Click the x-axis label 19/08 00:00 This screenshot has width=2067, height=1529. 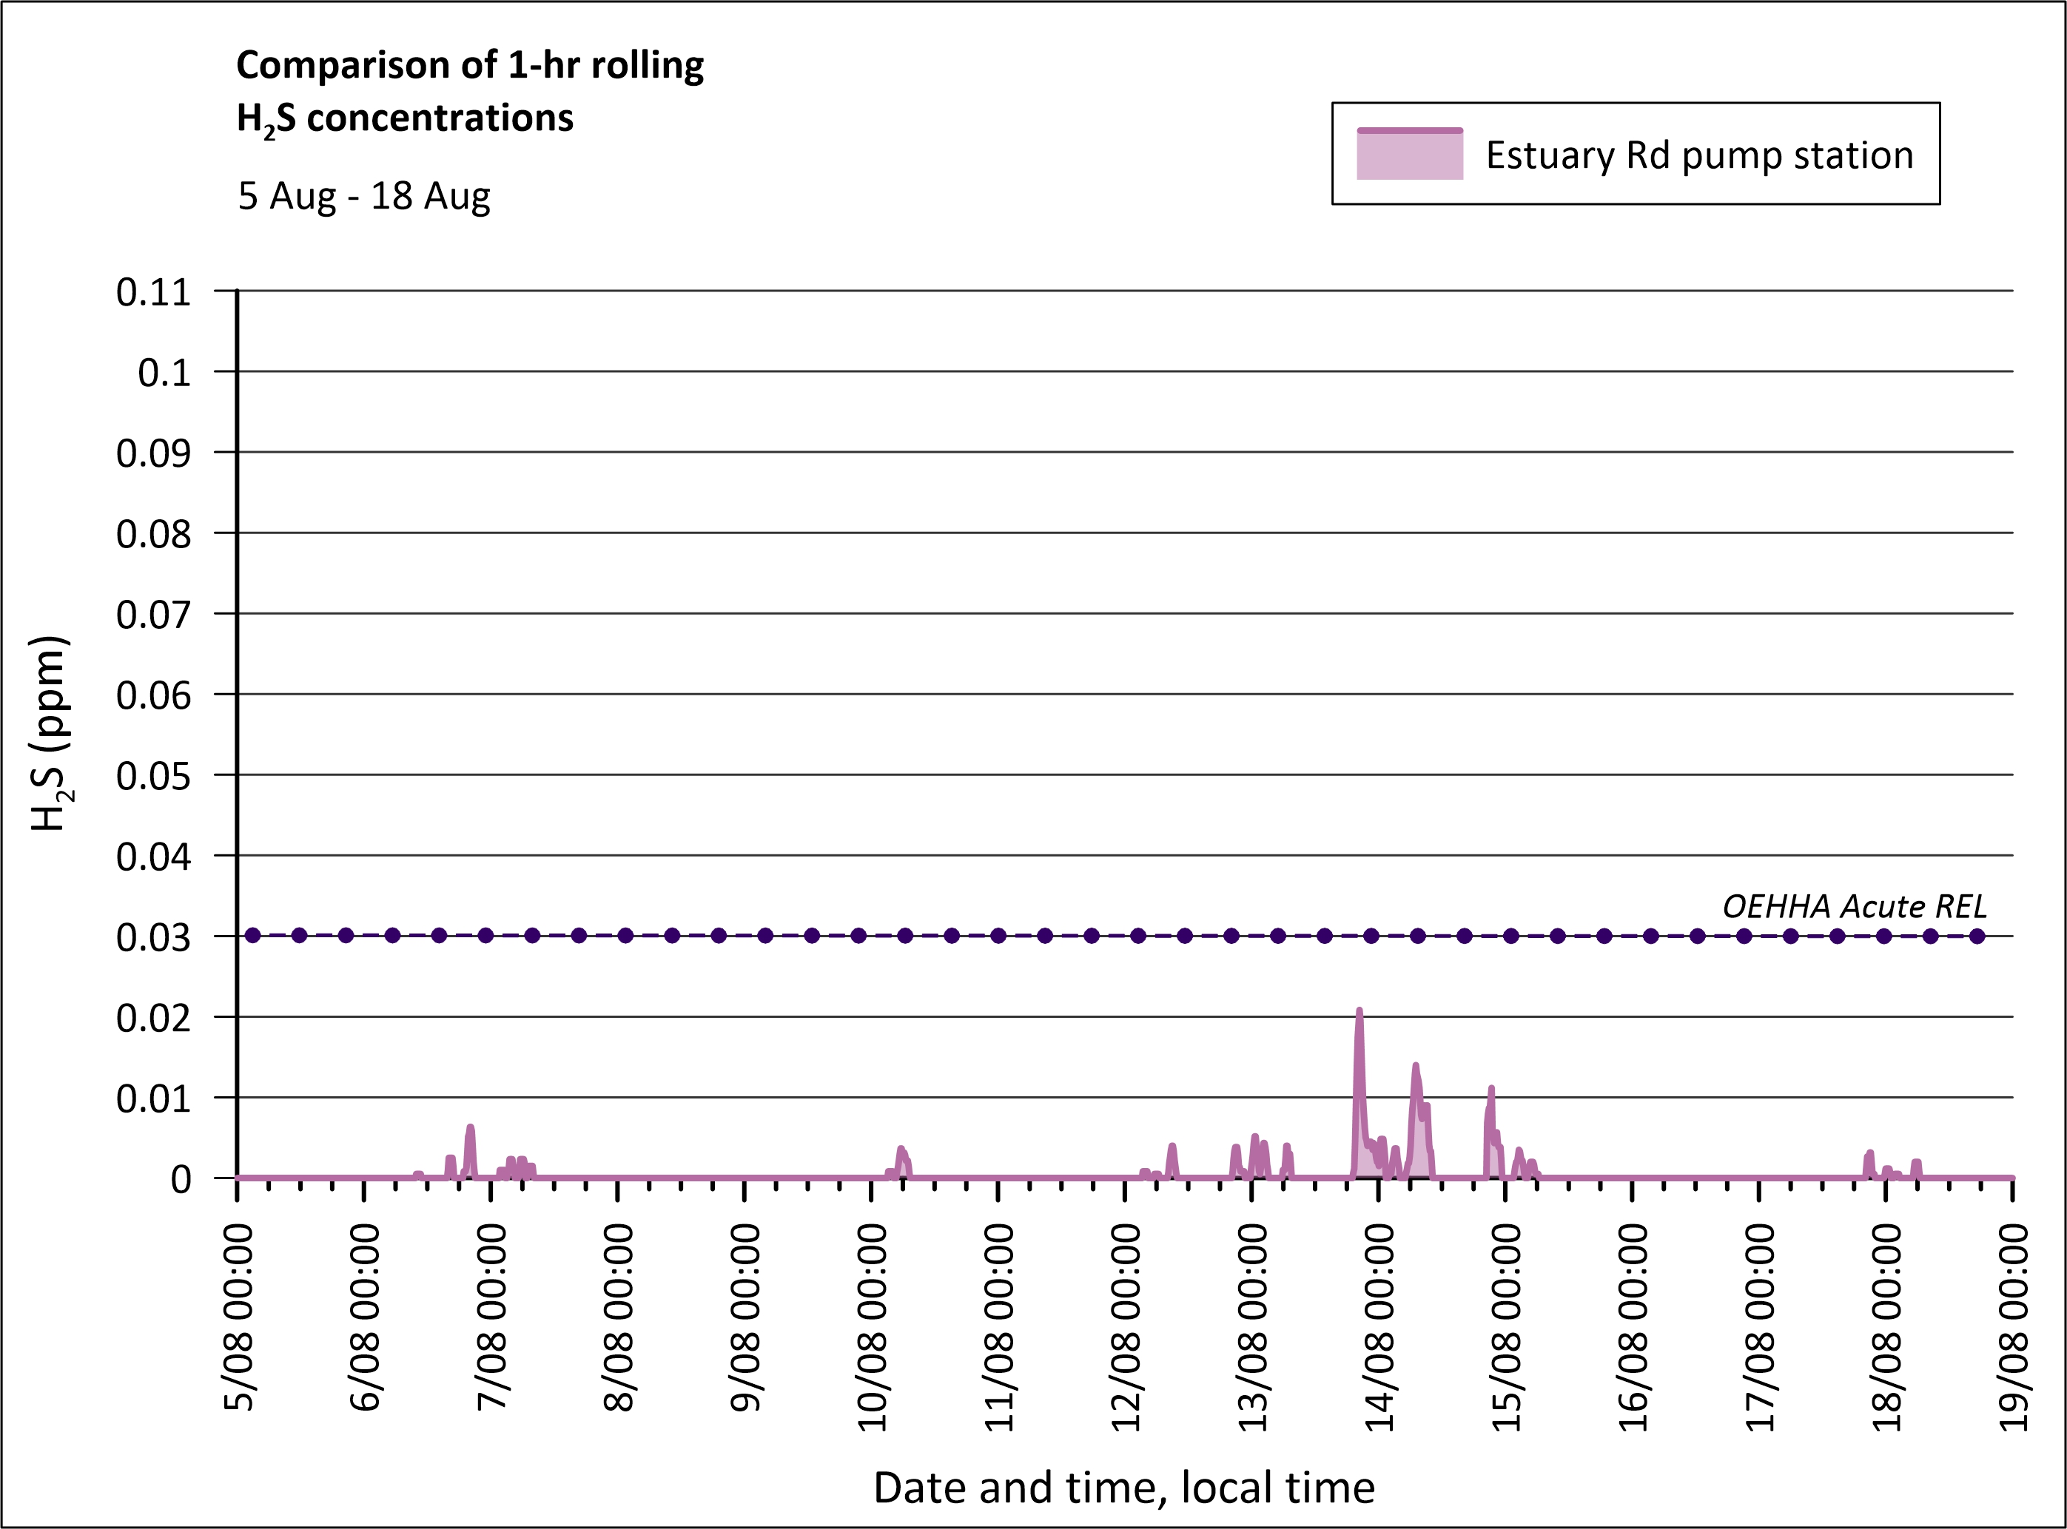click(2013, 1327)
